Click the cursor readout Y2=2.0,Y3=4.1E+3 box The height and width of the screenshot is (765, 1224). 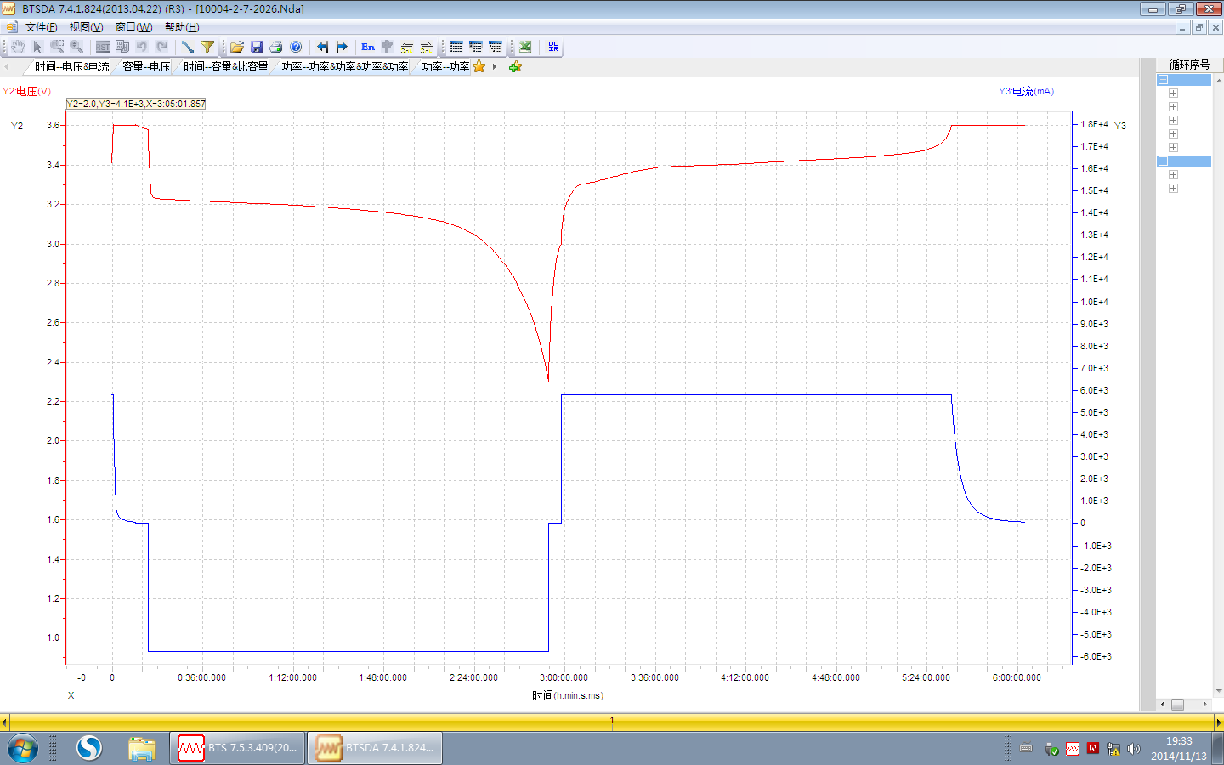[136, 104]
